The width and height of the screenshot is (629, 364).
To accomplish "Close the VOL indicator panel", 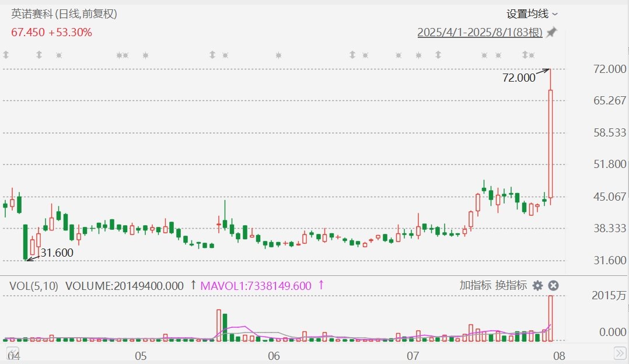I will tap(553, 285).
